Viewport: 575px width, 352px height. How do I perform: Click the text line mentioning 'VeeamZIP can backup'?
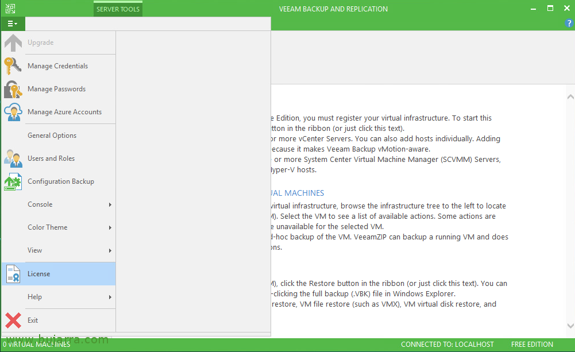tap(390, 237)
